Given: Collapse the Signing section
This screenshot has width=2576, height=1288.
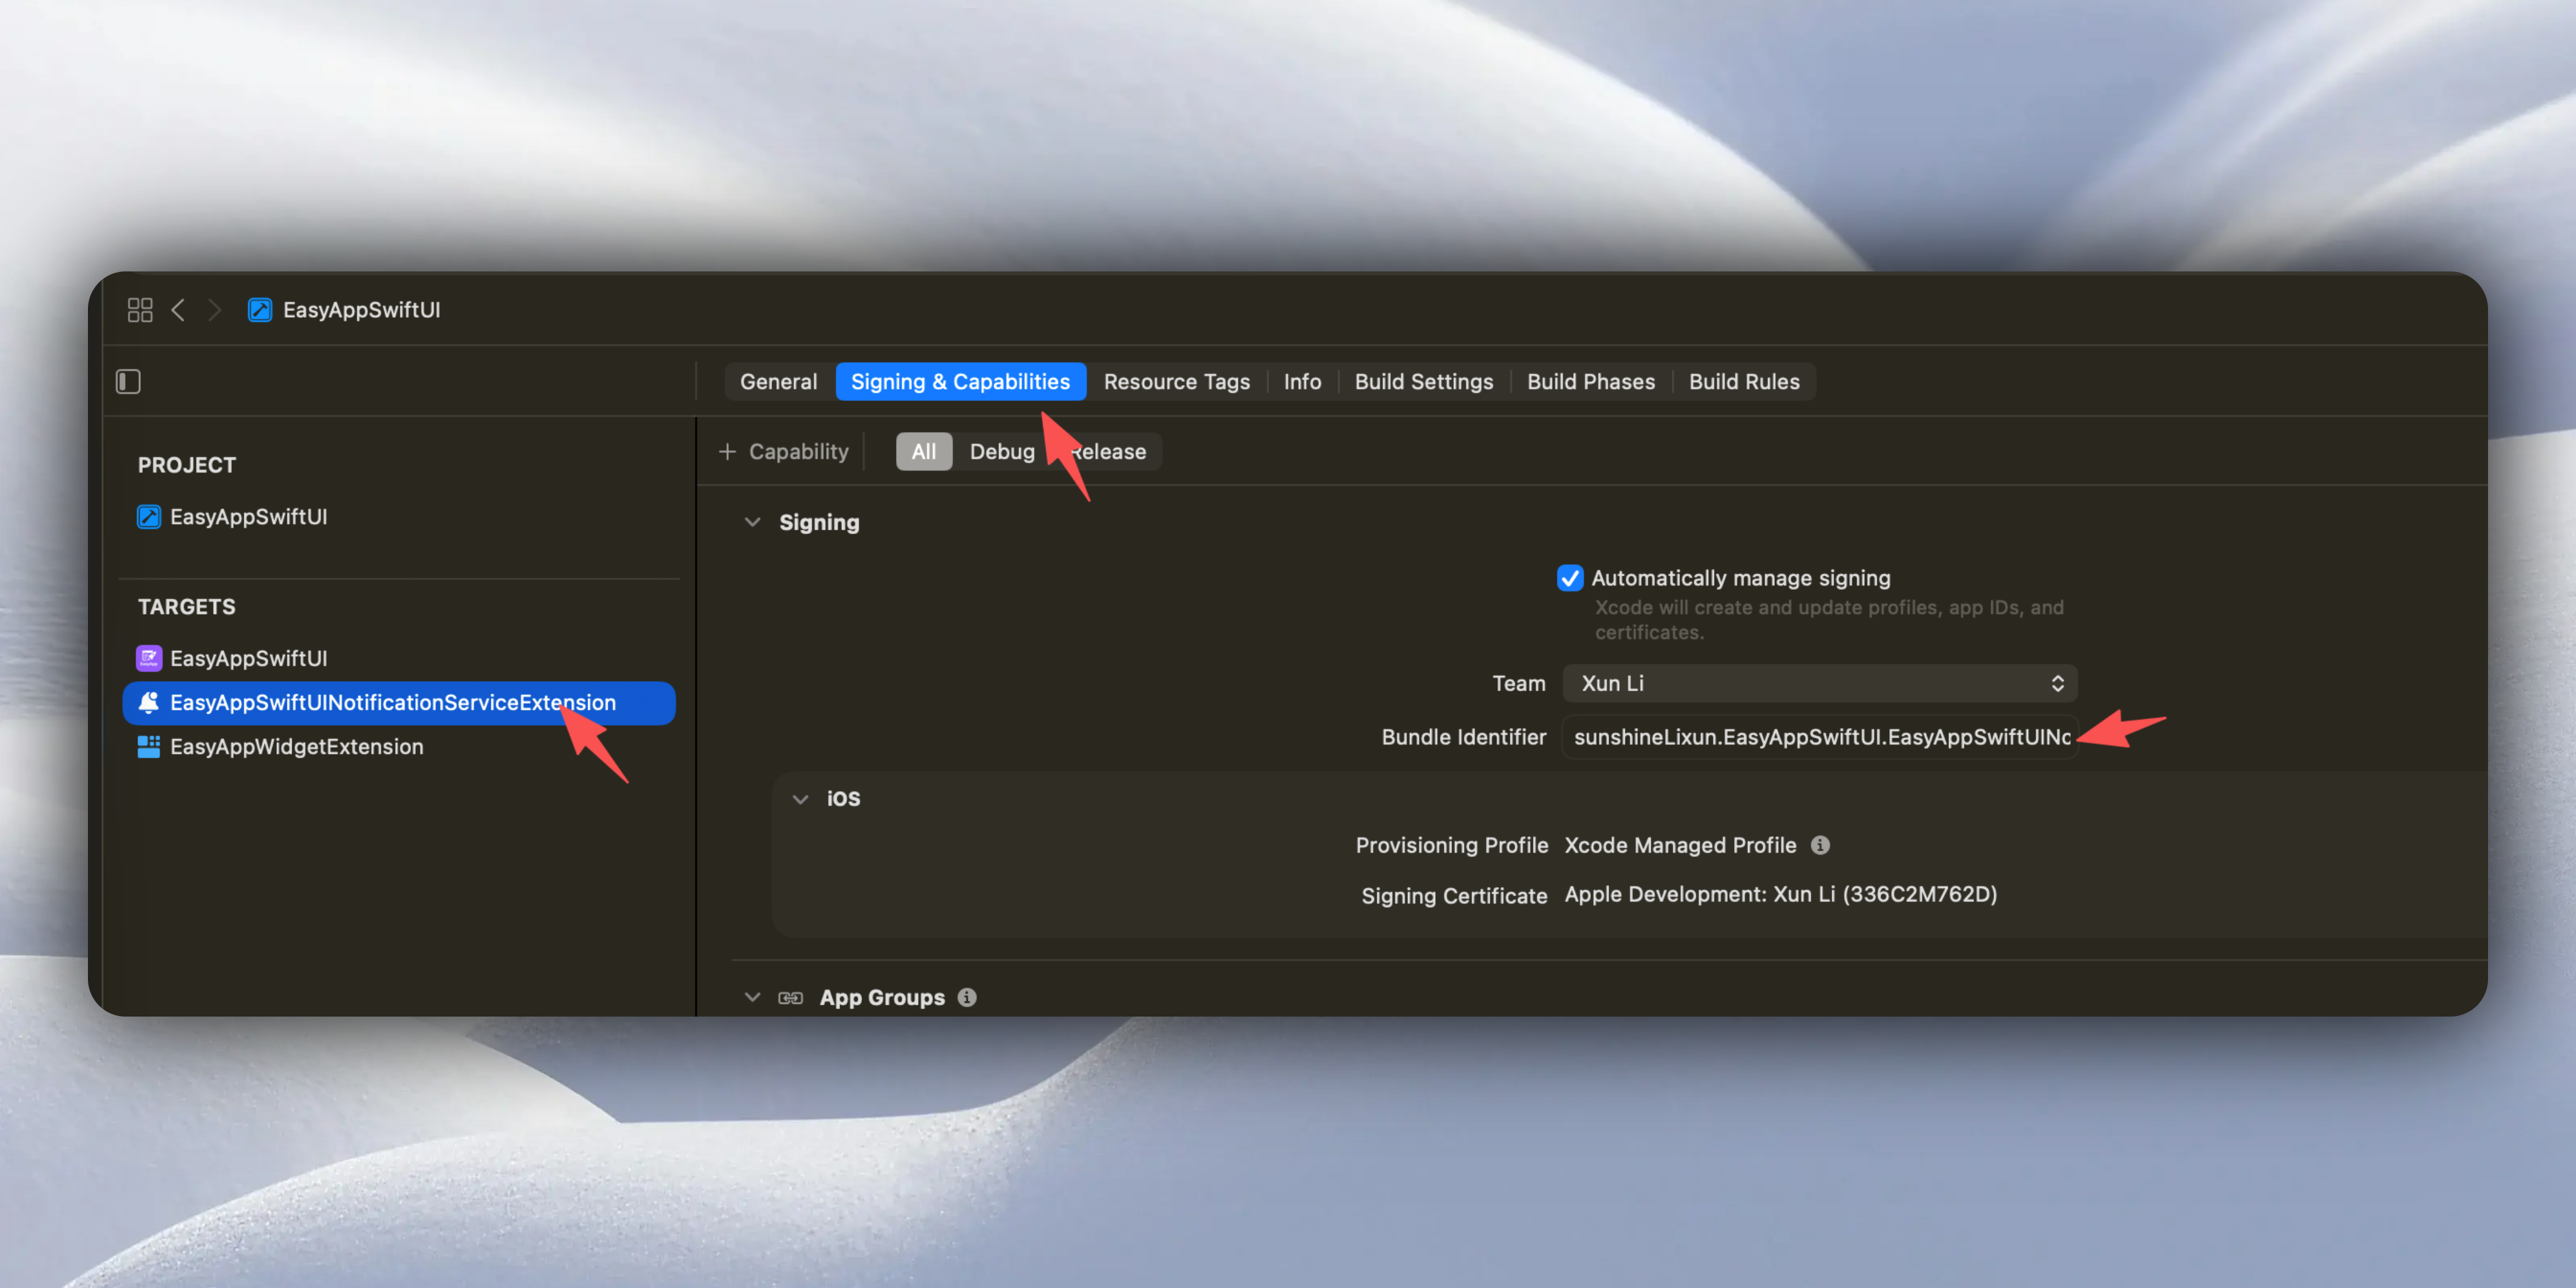Looking at the screenshot, I should 752,522.
